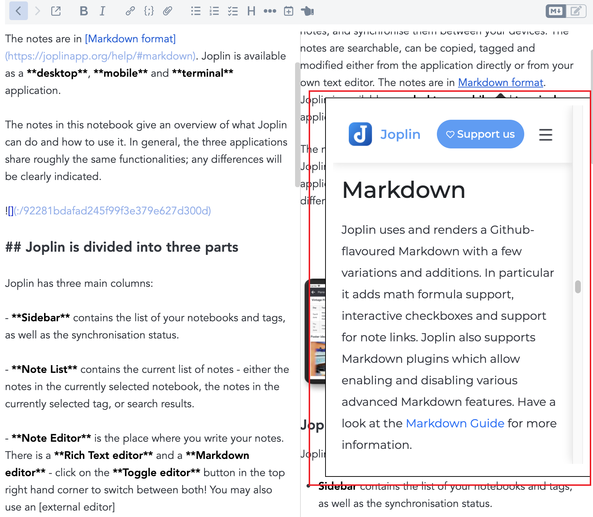
Task: Click the Support us button
Action: [480, 134]
